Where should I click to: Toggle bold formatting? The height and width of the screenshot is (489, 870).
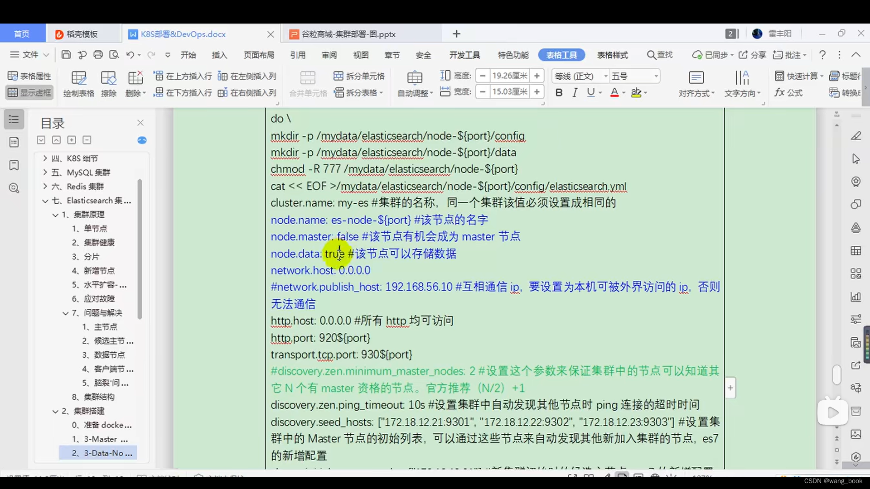559,92
